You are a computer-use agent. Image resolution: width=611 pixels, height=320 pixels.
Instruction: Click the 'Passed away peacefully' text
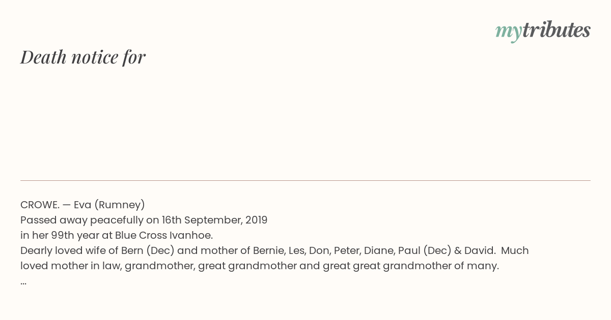pyautogui.click(x=82, y=220)
